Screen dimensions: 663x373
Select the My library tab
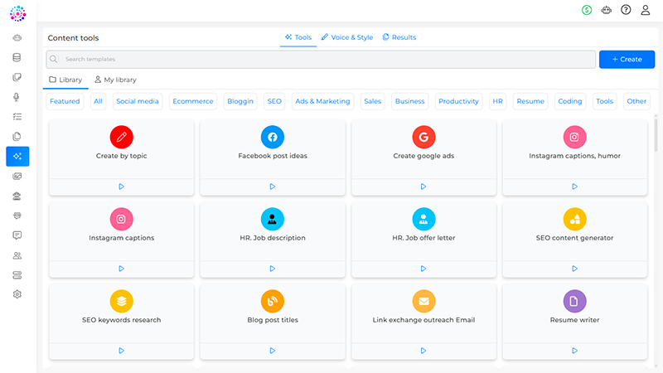click(115, 80)
